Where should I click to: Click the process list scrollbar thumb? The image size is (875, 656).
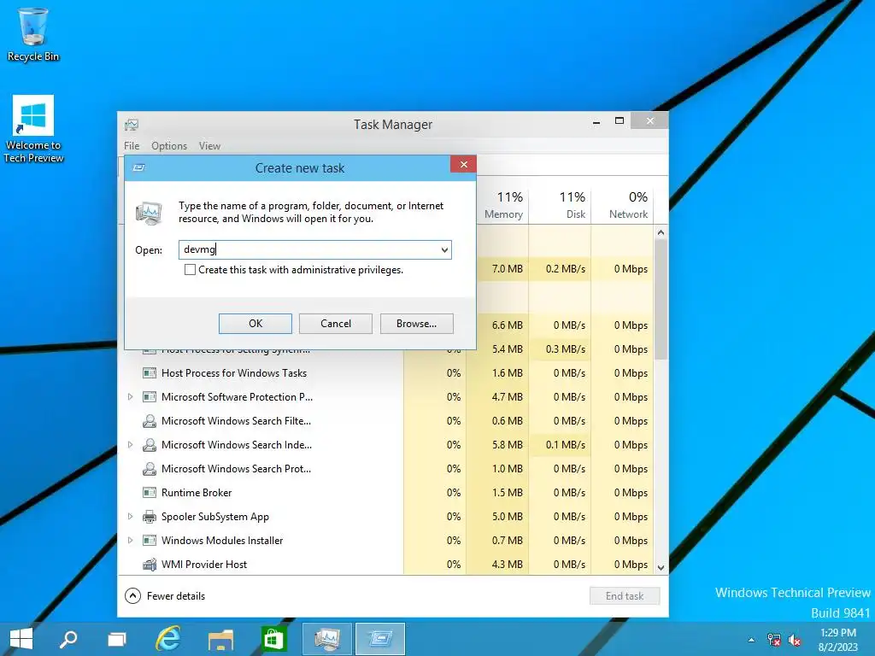click(x=661, y=299)
